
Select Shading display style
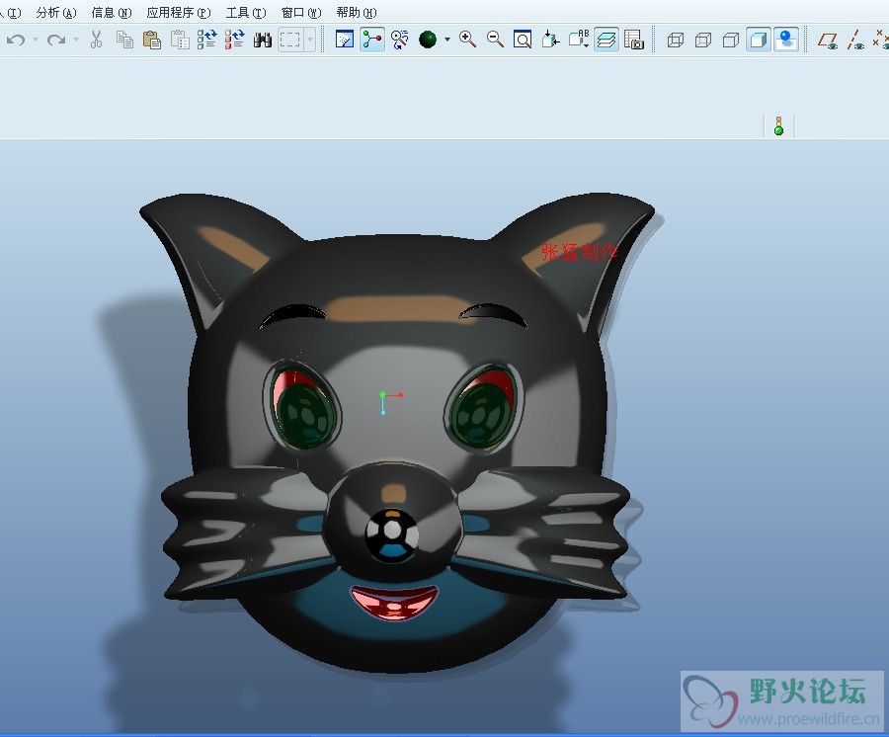[x=758, y=40]
